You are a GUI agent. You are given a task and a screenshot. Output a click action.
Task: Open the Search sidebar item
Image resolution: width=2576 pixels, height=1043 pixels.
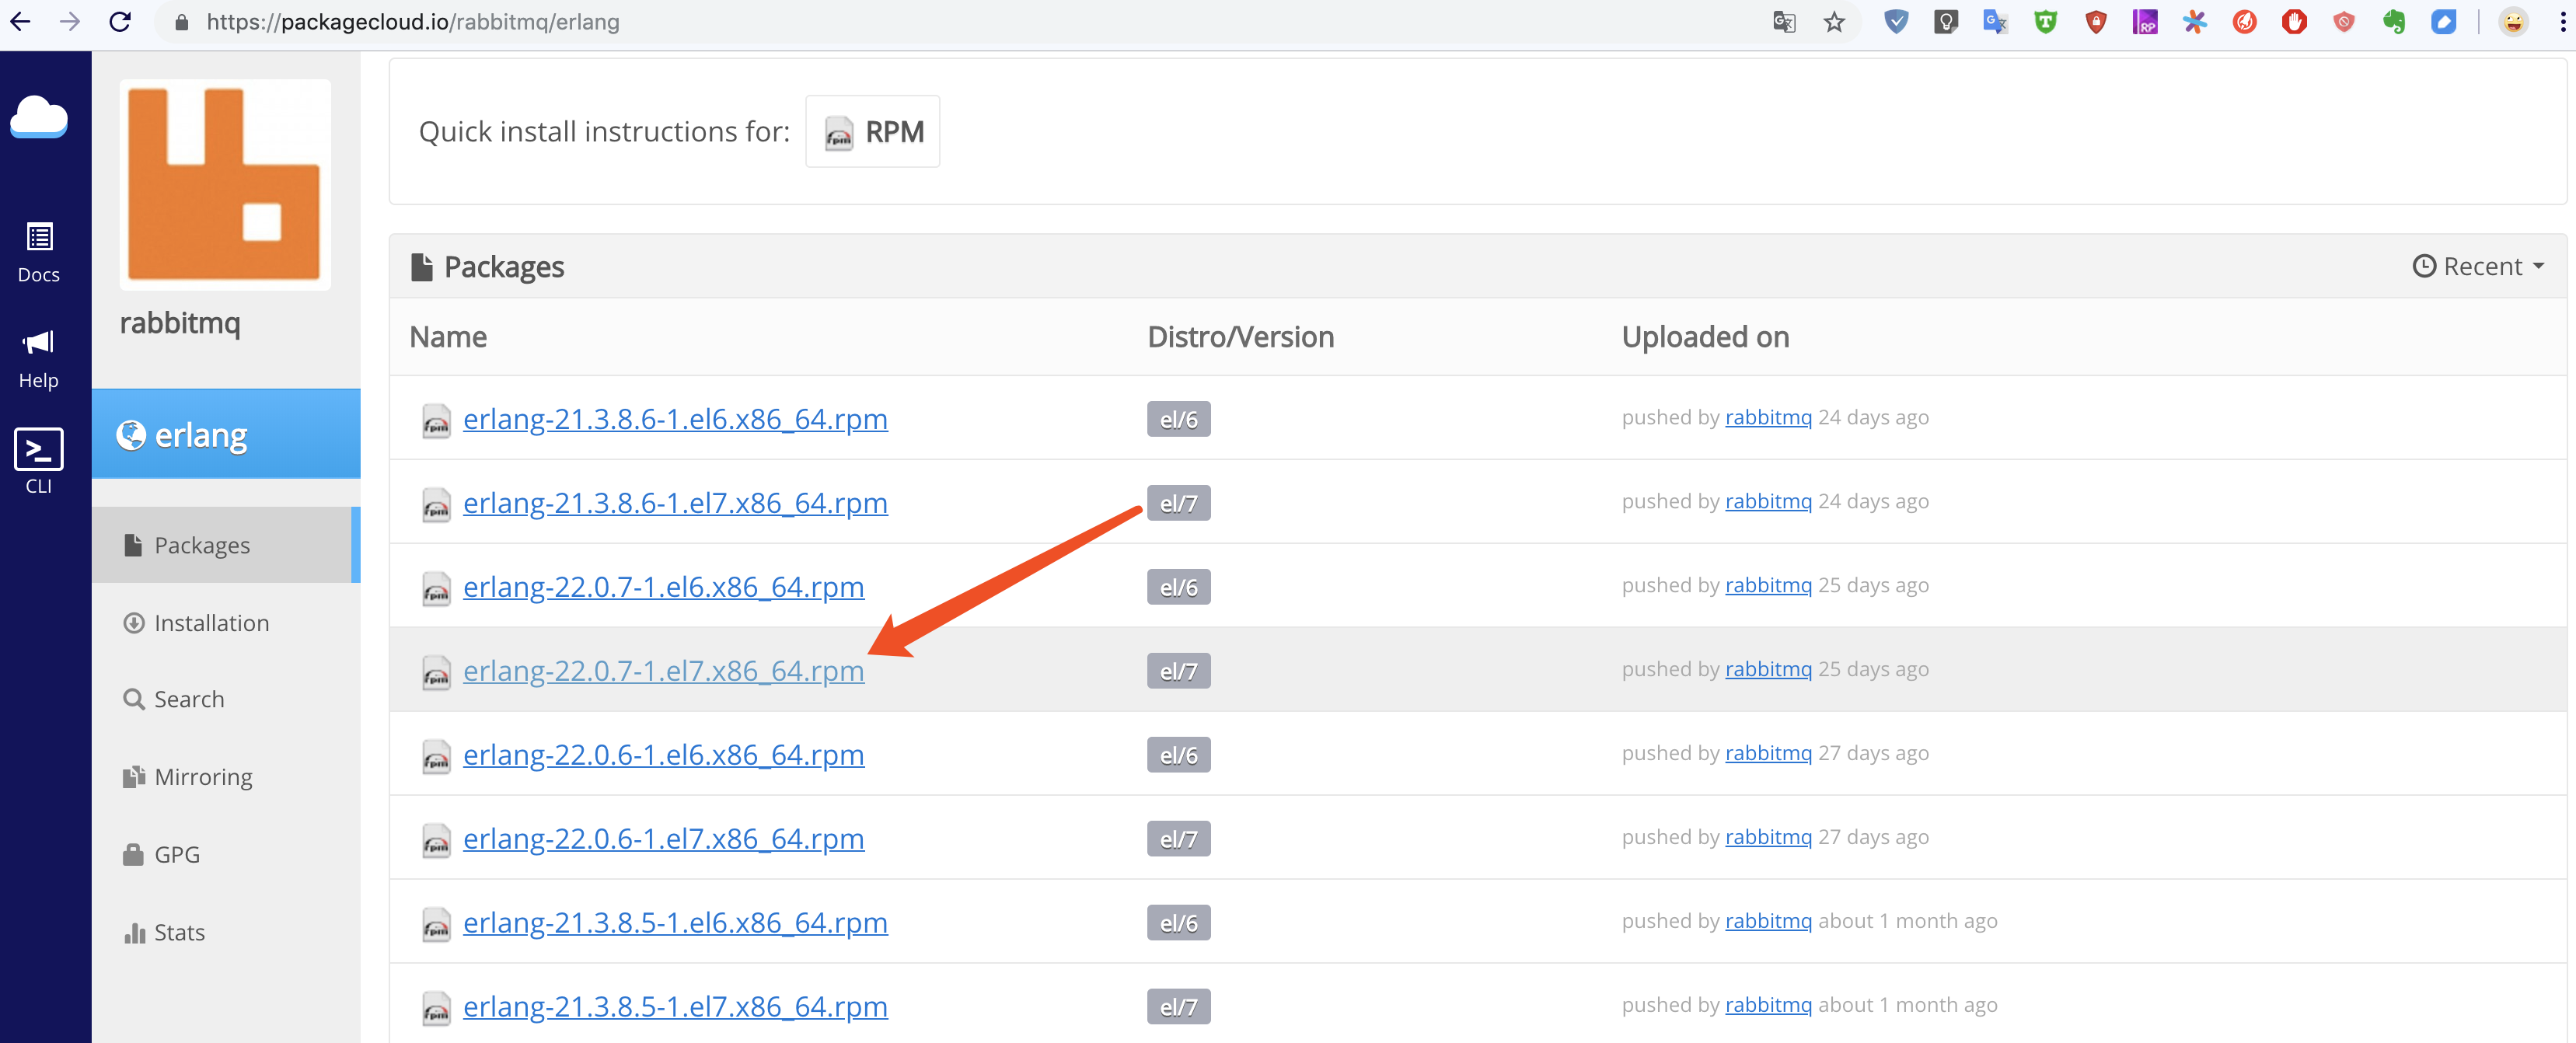[189, 699]
